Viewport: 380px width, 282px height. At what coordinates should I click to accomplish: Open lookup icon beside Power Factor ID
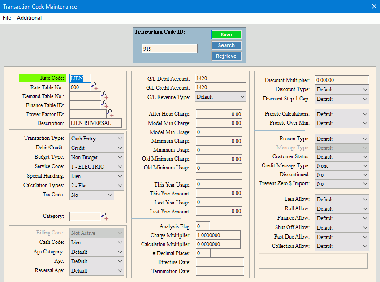[110, 113]
